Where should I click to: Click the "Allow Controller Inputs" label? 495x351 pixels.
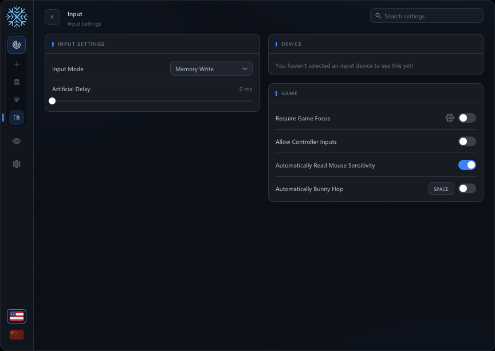click(306, 142)
